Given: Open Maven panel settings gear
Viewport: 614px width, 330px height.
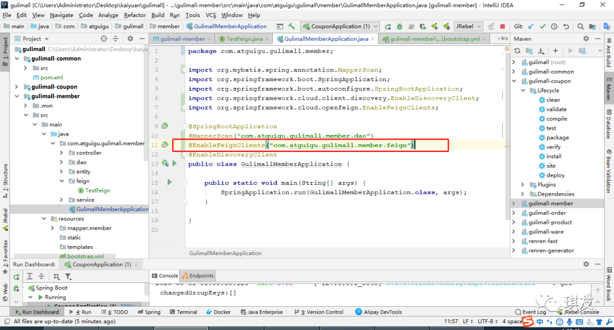Looking at the screenshot, I should pyautogui.click(x=586, y=39).
